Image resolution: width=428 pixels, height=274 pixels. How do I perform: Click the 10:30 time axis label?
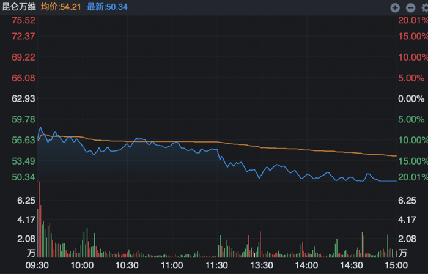pyautogui.click(x=127, y=265)
